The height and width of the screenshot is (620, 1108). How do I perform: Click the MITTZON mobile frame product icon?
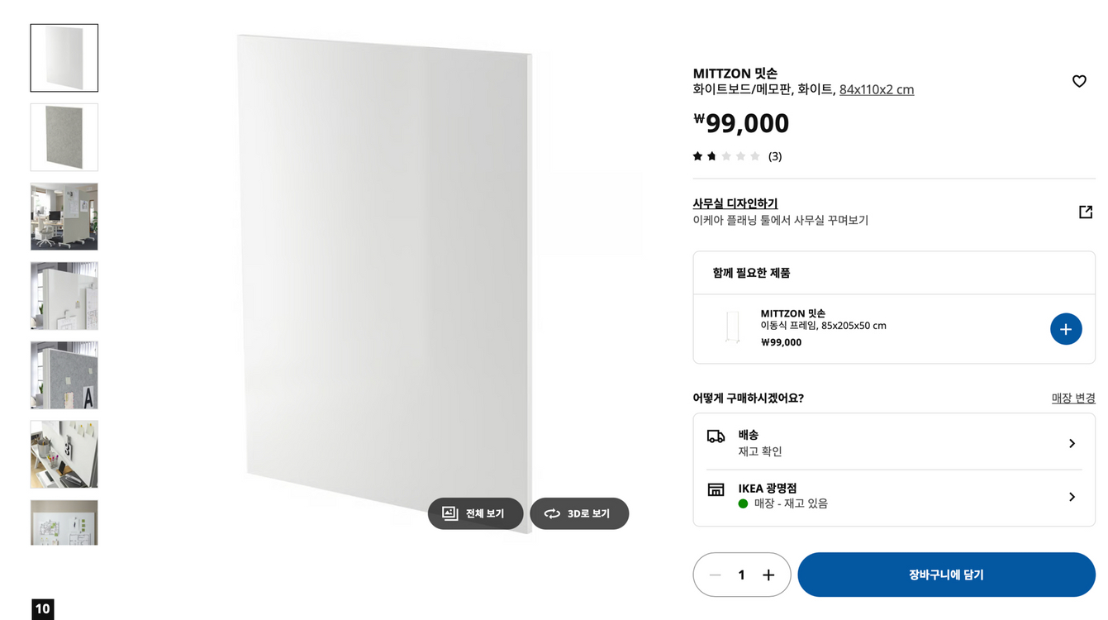(x=732, y=327)
